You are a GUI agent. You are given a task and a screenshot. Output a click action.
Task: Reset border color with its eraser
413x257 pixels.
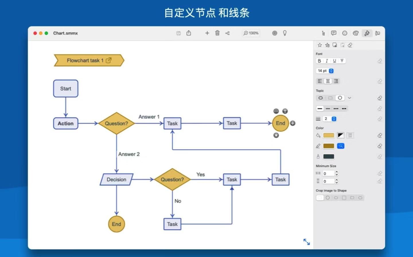coord(380,146)
